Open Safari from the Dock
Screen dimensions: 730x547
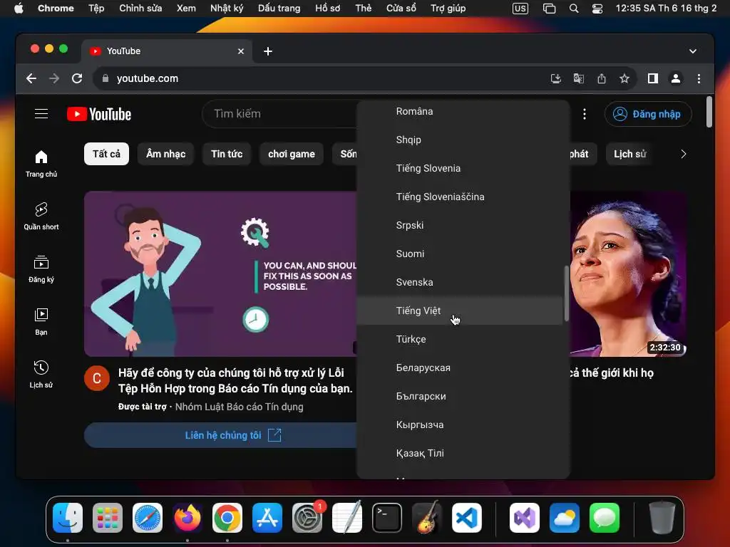[148, 518]
